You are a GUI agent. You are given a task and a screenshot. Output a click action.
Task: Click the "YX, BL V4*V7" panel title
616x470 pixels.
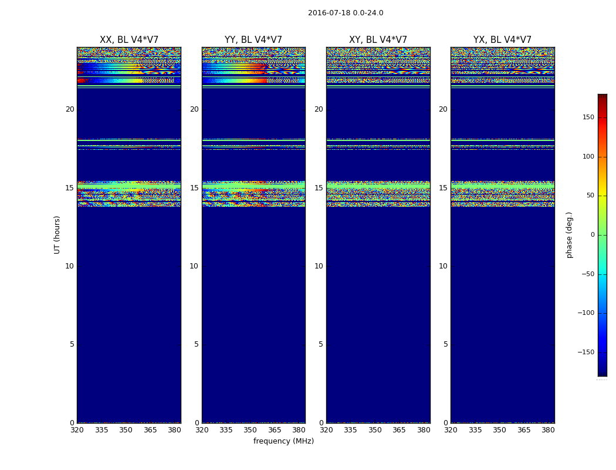(502, 40)
